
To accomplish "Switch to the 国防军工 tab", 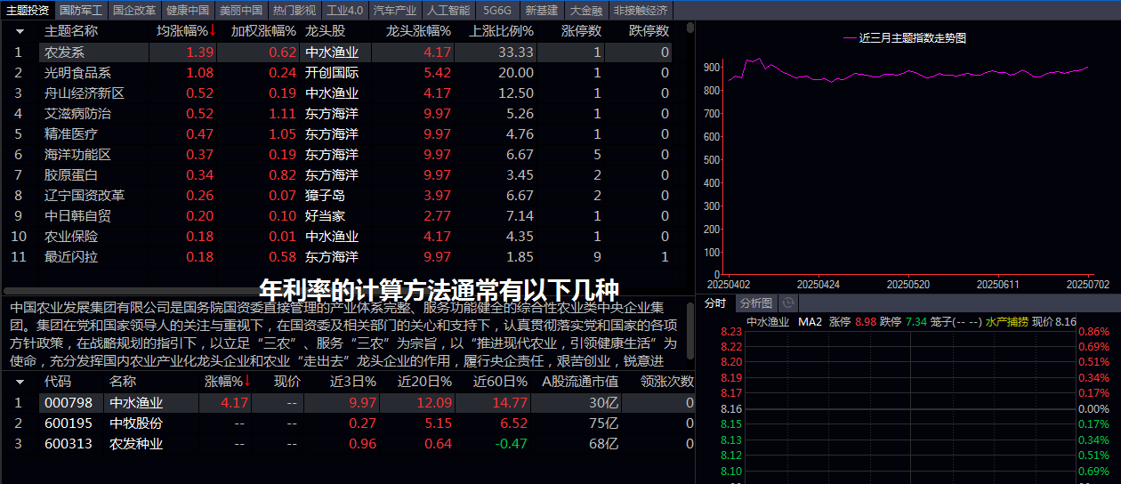I will click(81, 11).
